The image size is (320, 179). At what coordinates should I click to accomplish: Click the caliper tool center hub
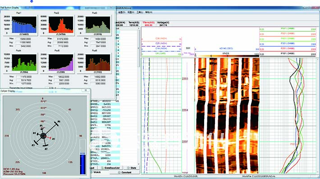43,136
